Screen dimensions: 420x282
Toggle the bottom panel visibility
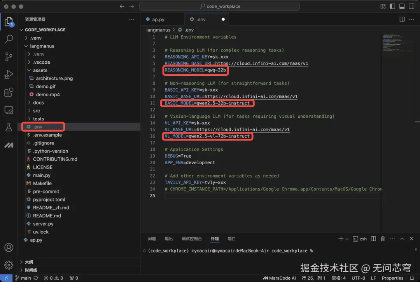pyautogui.click(x=402, y=6)
